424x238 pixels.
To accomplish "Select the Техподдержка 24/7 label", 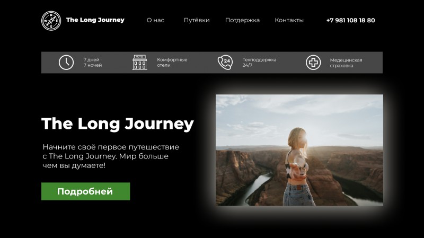I will pos(259,63).
